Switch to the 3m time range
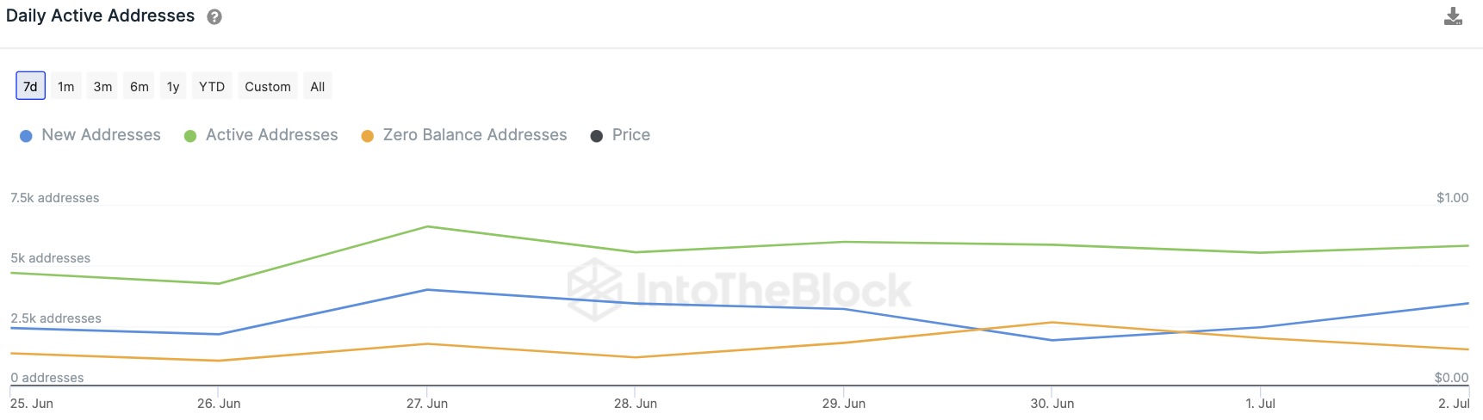 (x=102, y=86)
